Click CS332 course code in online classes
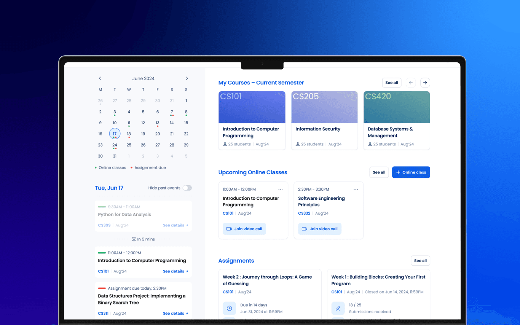 304,213
